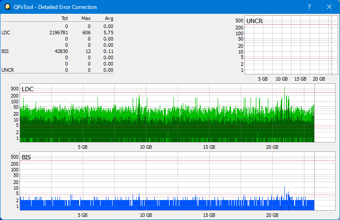
Task: Close the Detailed Error Correction window
Action: point(329,7)
